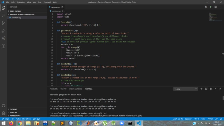Open the Edit menu
Image resolution: width=224 pixels, height=126 pixels.
(13, 2)
